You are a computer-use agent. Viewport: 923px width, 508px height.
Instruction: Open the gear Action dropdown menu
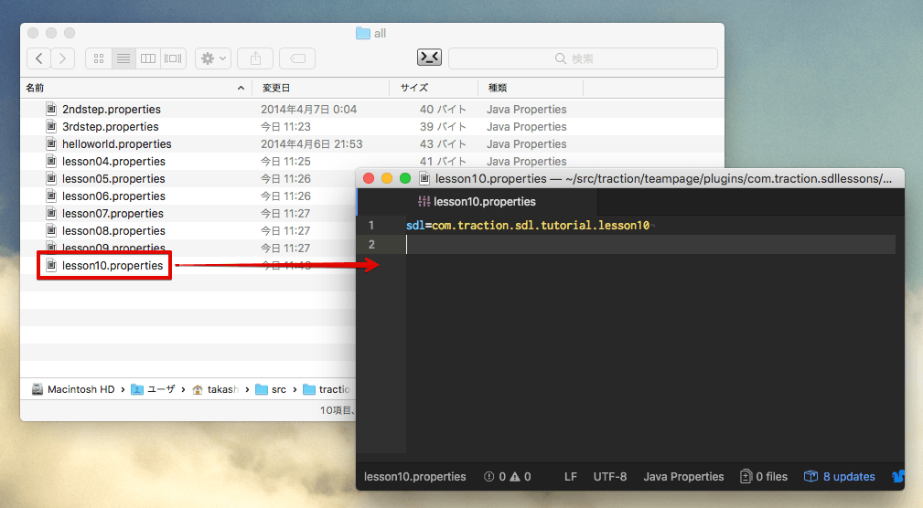click(x=213, y=58)
